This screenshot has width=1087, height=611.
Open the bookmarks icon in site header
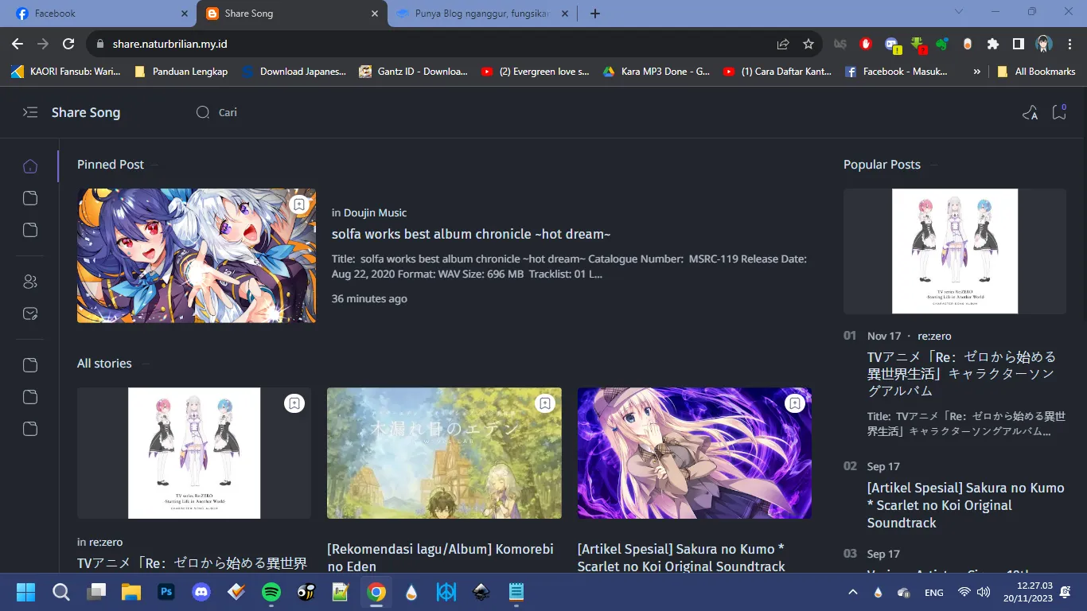tap(1059, 112)
